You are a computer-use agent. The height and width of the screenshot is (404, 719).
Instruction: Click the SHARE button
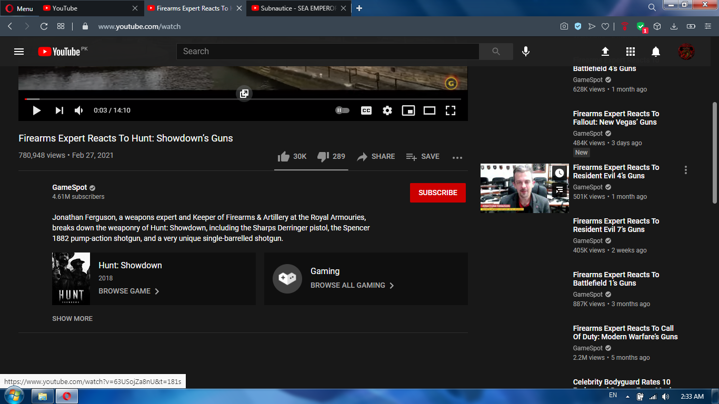(376, 156)
